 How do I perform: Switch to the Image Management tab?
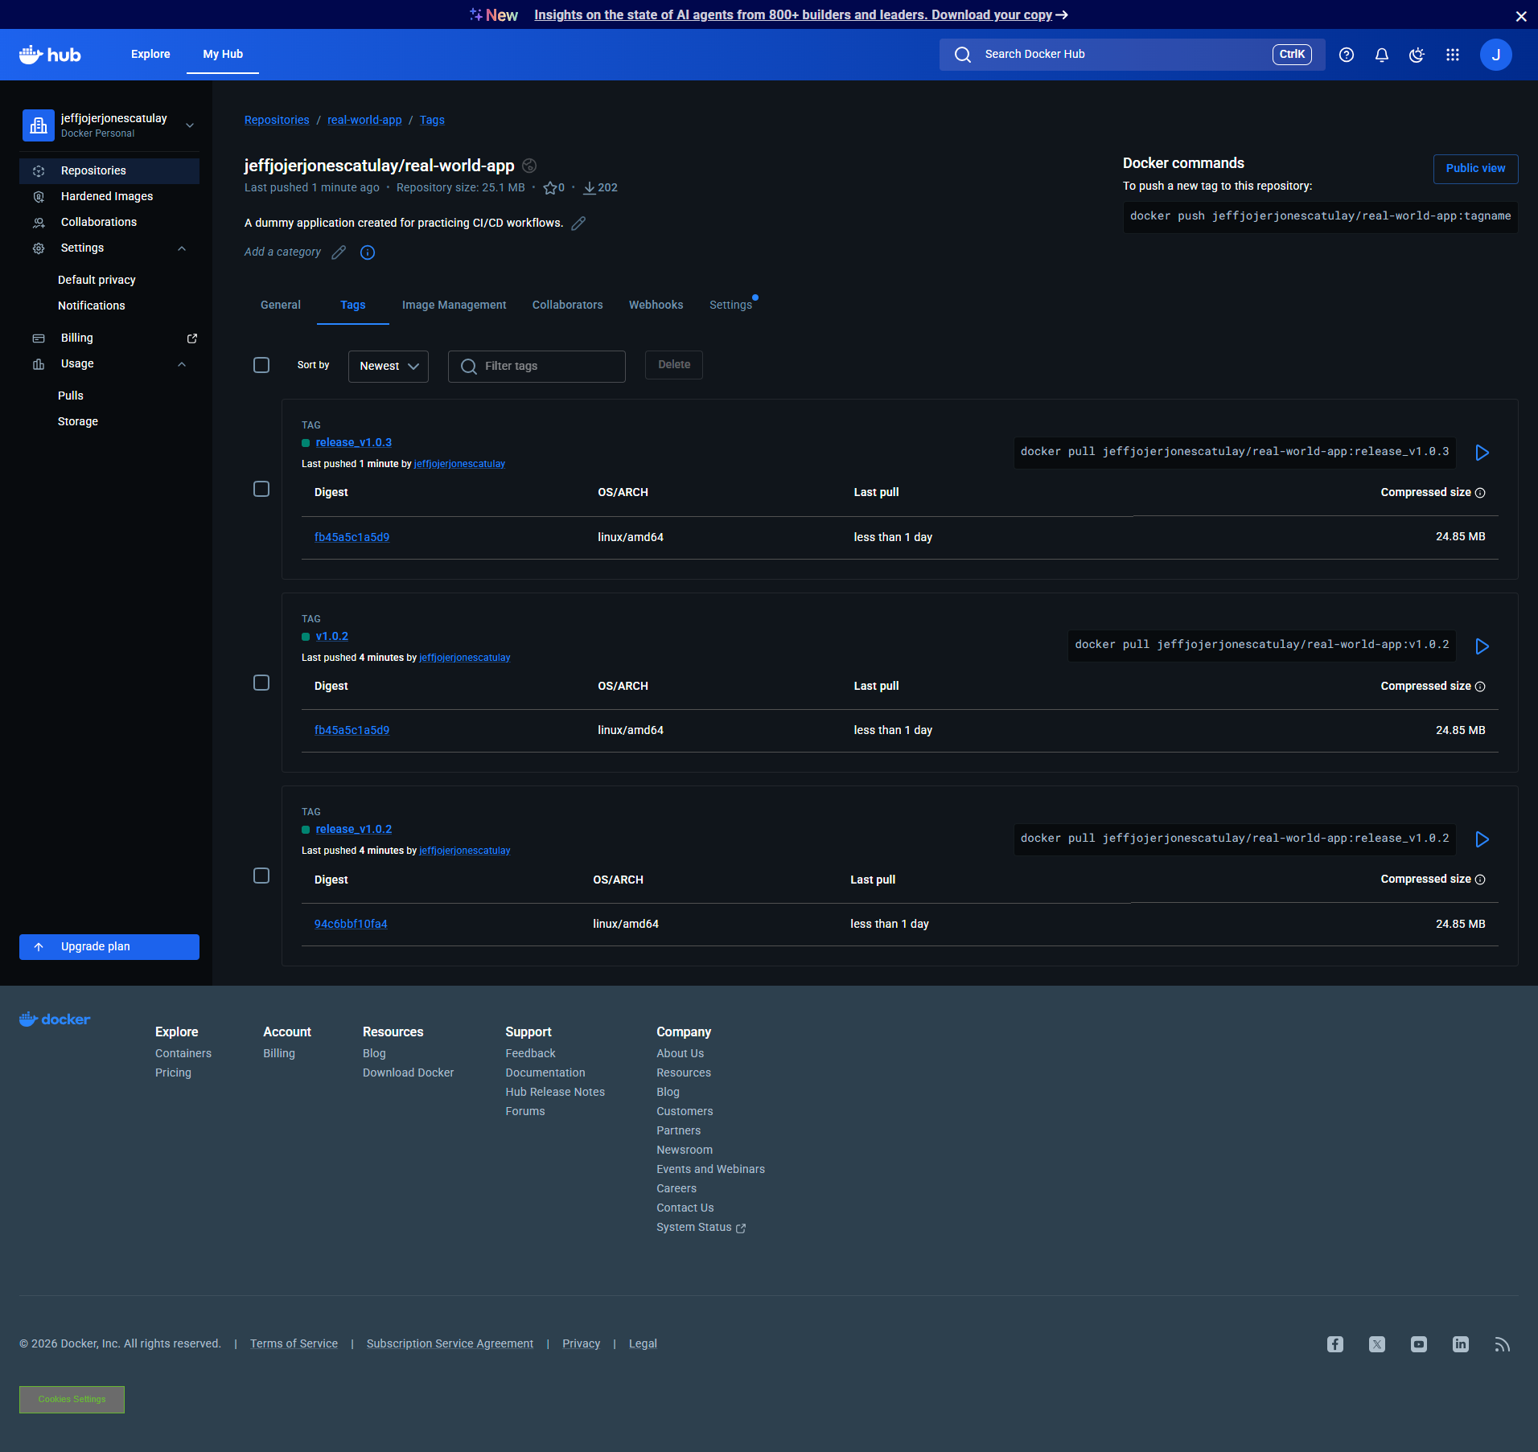click(x=454, y=306)
